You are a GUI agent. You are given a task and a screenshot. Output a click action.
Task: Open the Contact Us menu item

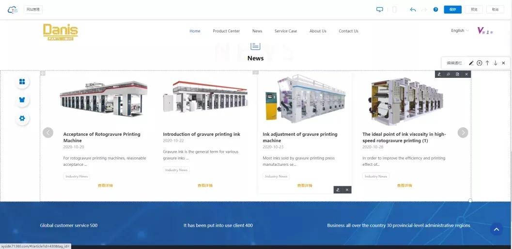pos(348,31)
